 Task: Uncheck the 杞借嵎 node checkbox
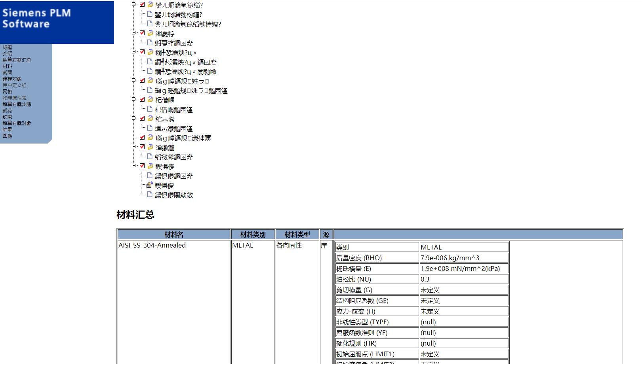pyautogui.click(x=142, y=100)
